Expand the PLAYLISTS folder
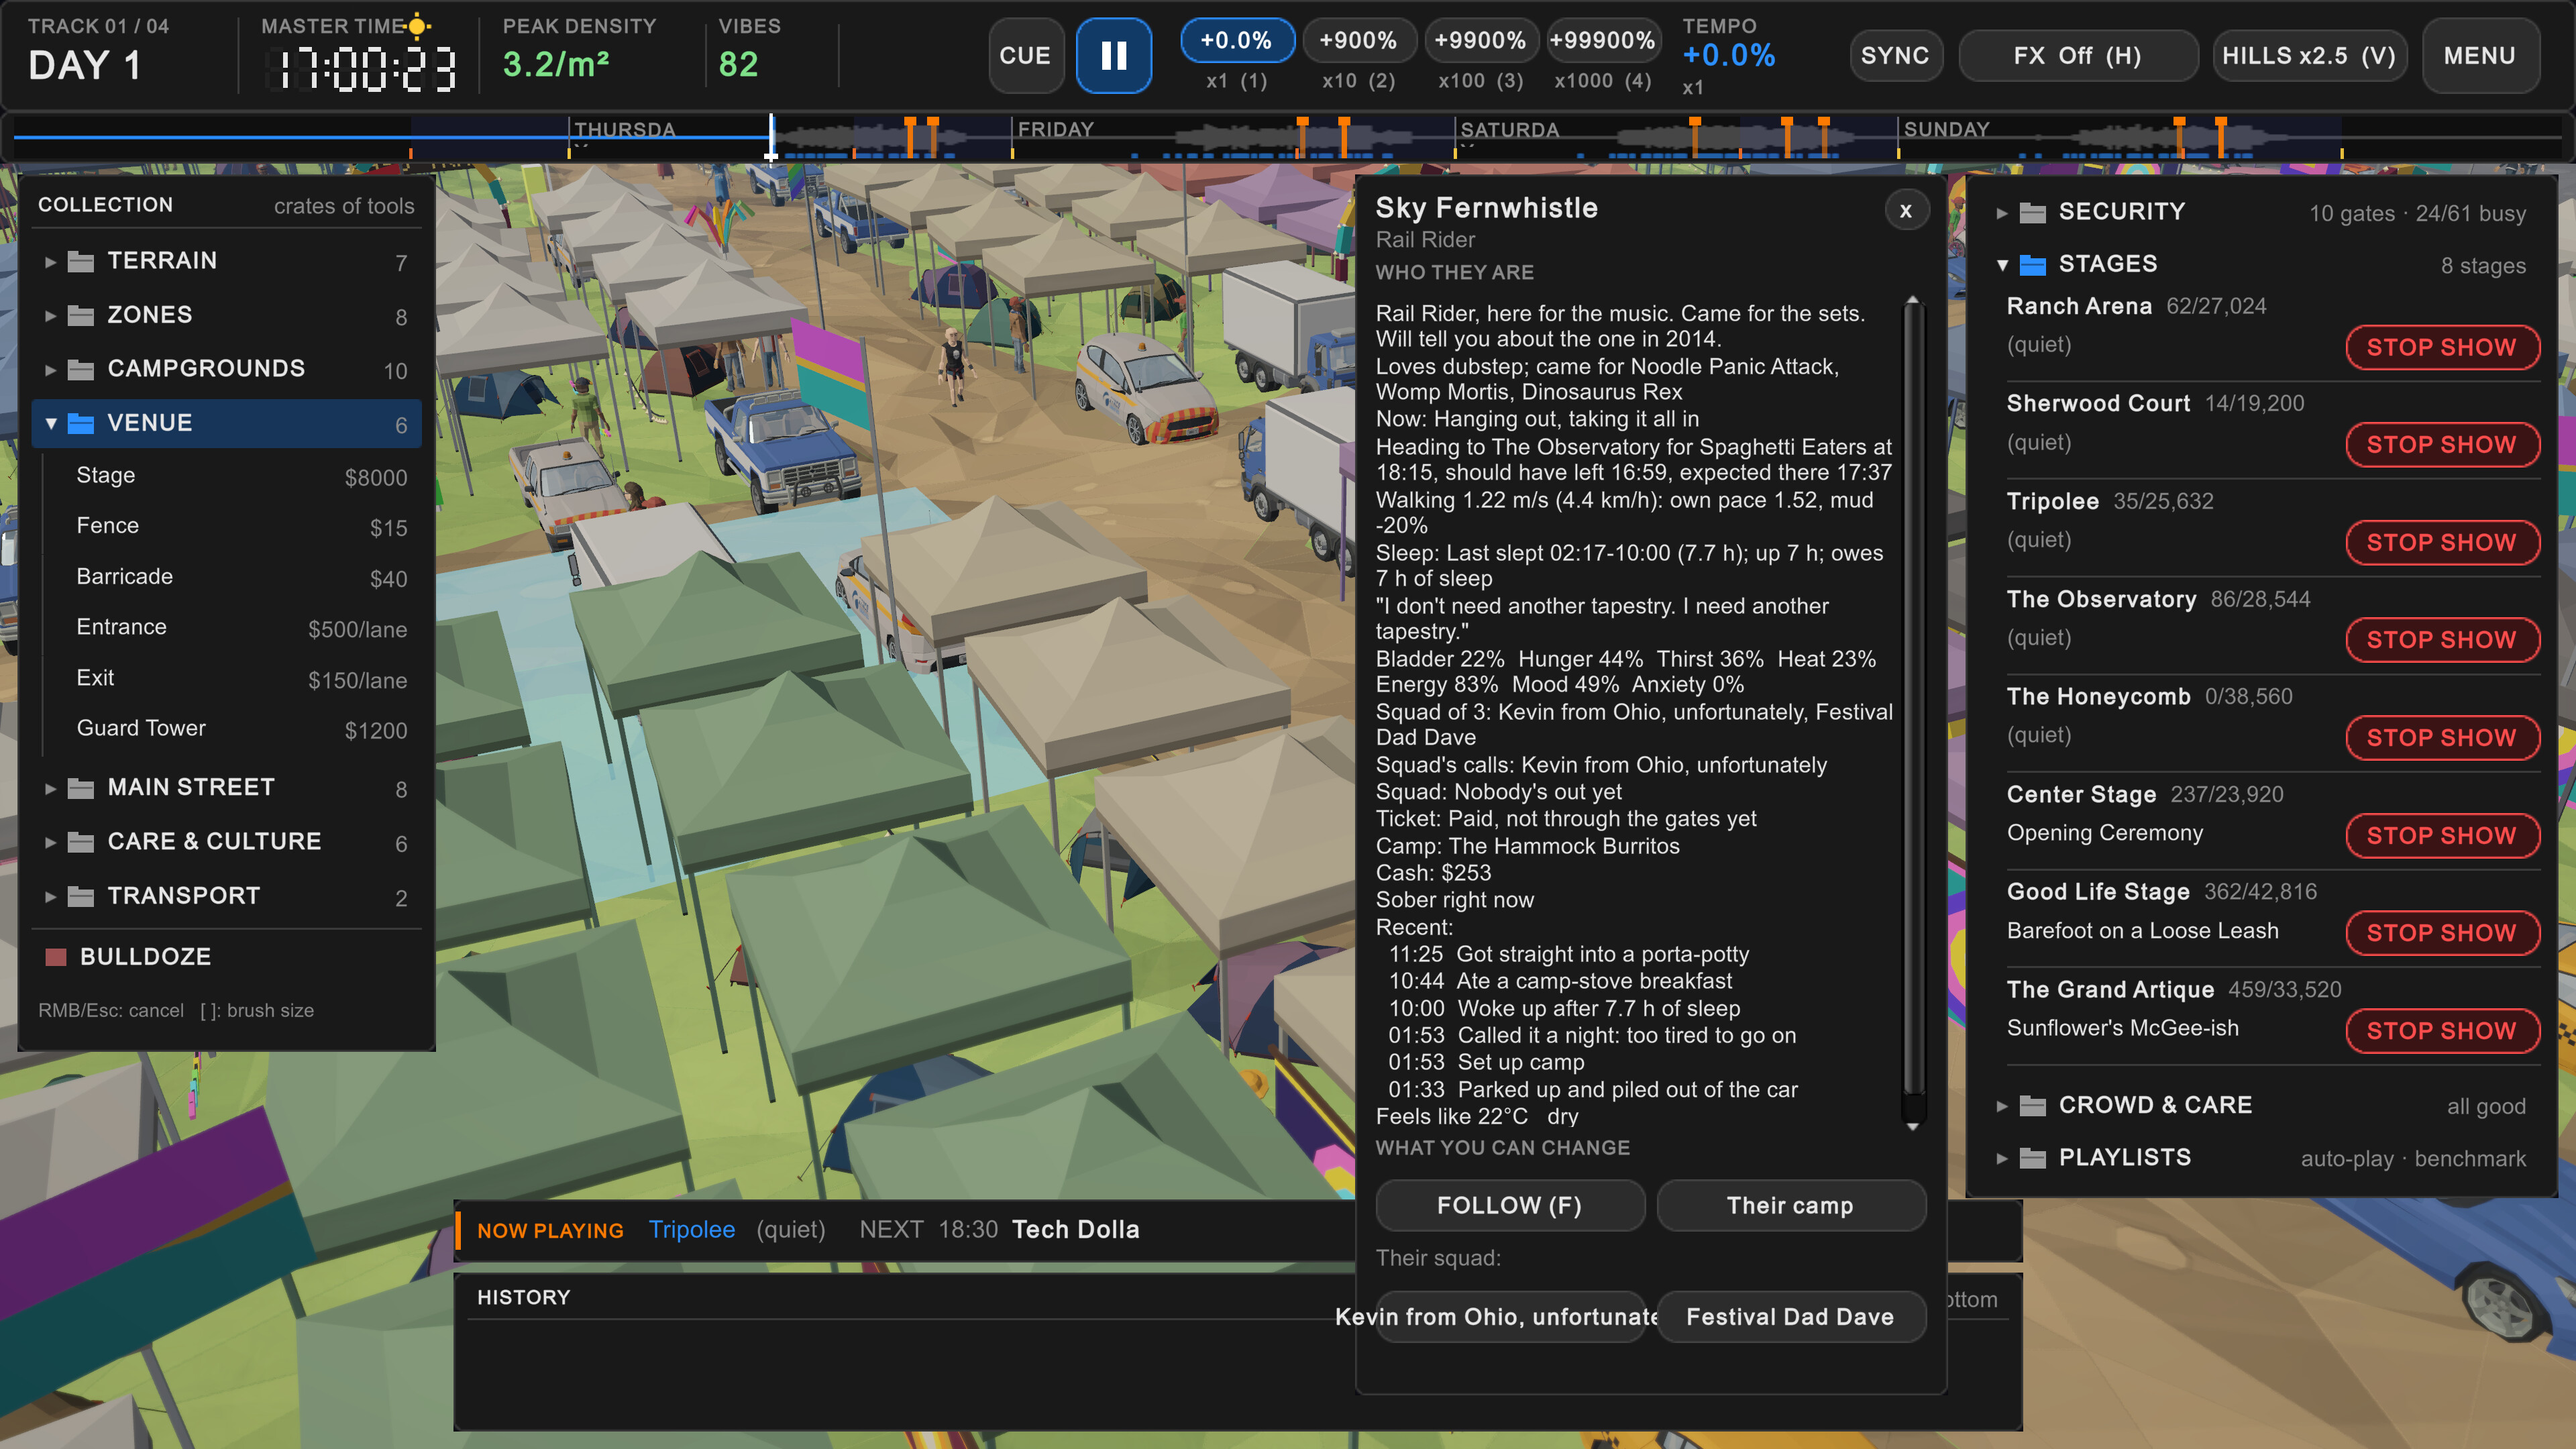 pyautogui.click(x=2262, y=1158)
